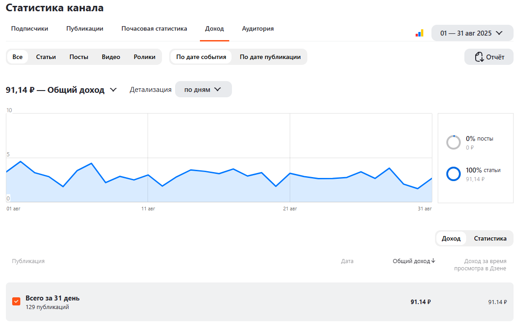Uncheck the Всего за 31 день checkbox
Image resolution: width=528 pixels, height=332 pixels.
(16, 301)
